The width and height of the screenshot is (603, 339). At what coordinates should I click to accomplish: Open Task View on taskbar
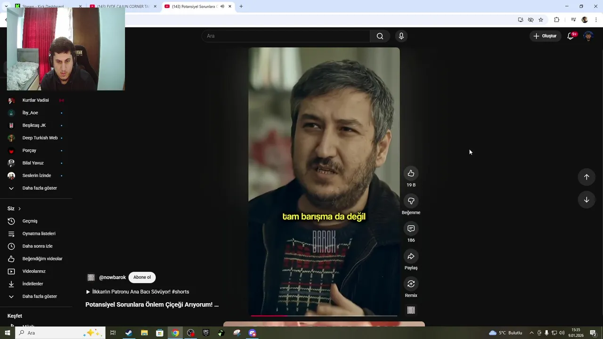[x=113, y=333]
